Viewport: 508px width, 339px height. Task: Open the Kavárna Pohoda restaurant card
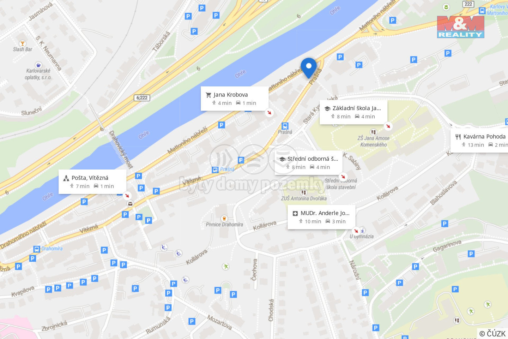click(x=479, y=141)
